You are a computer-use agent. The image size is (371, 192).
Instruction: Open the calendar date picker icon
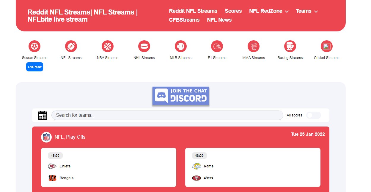pyautogui.click(x=43, y=115)
